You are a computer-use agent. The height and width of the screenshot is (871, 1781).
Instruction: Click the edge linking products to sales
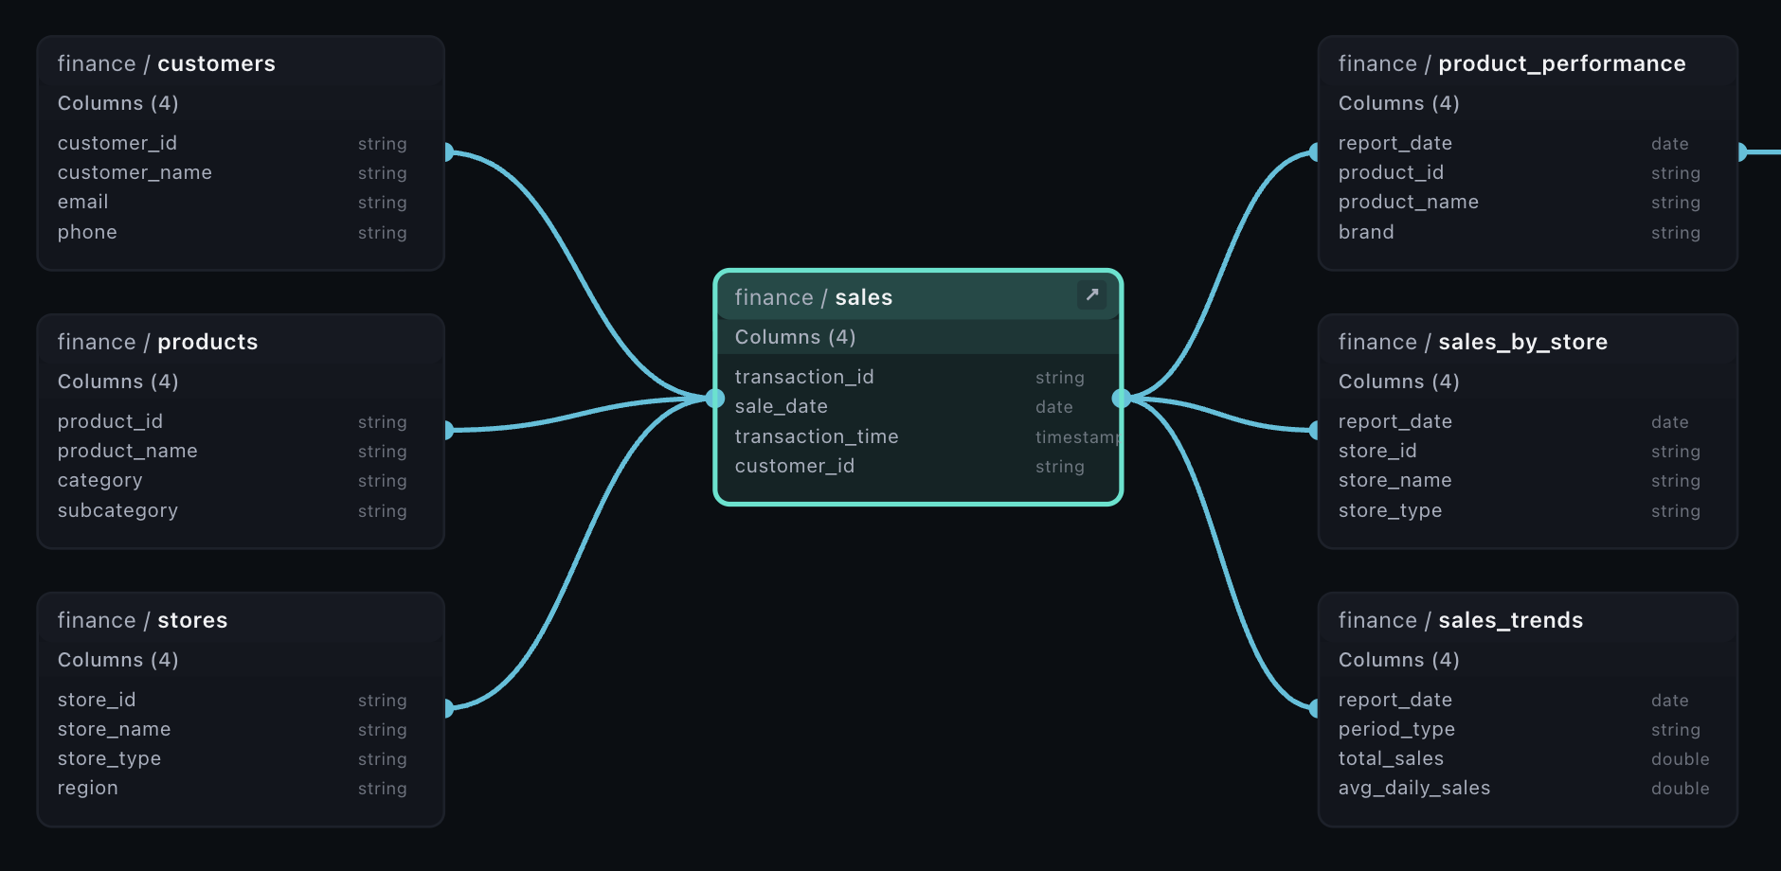point(568,417)
